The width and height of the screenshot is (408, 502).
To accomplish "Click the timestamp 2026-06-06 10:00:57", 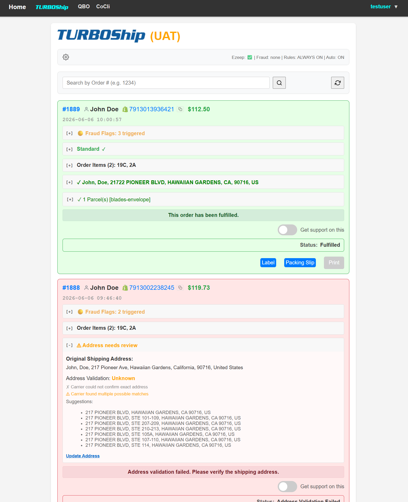I will [x=92, y=120].
